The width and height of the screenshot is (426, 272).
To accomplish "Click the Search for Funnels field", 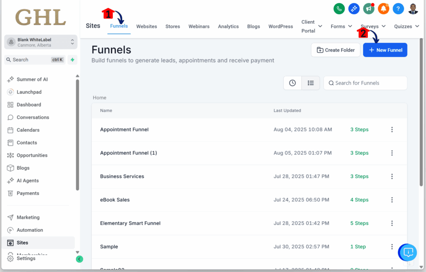I will click(365, 83).
